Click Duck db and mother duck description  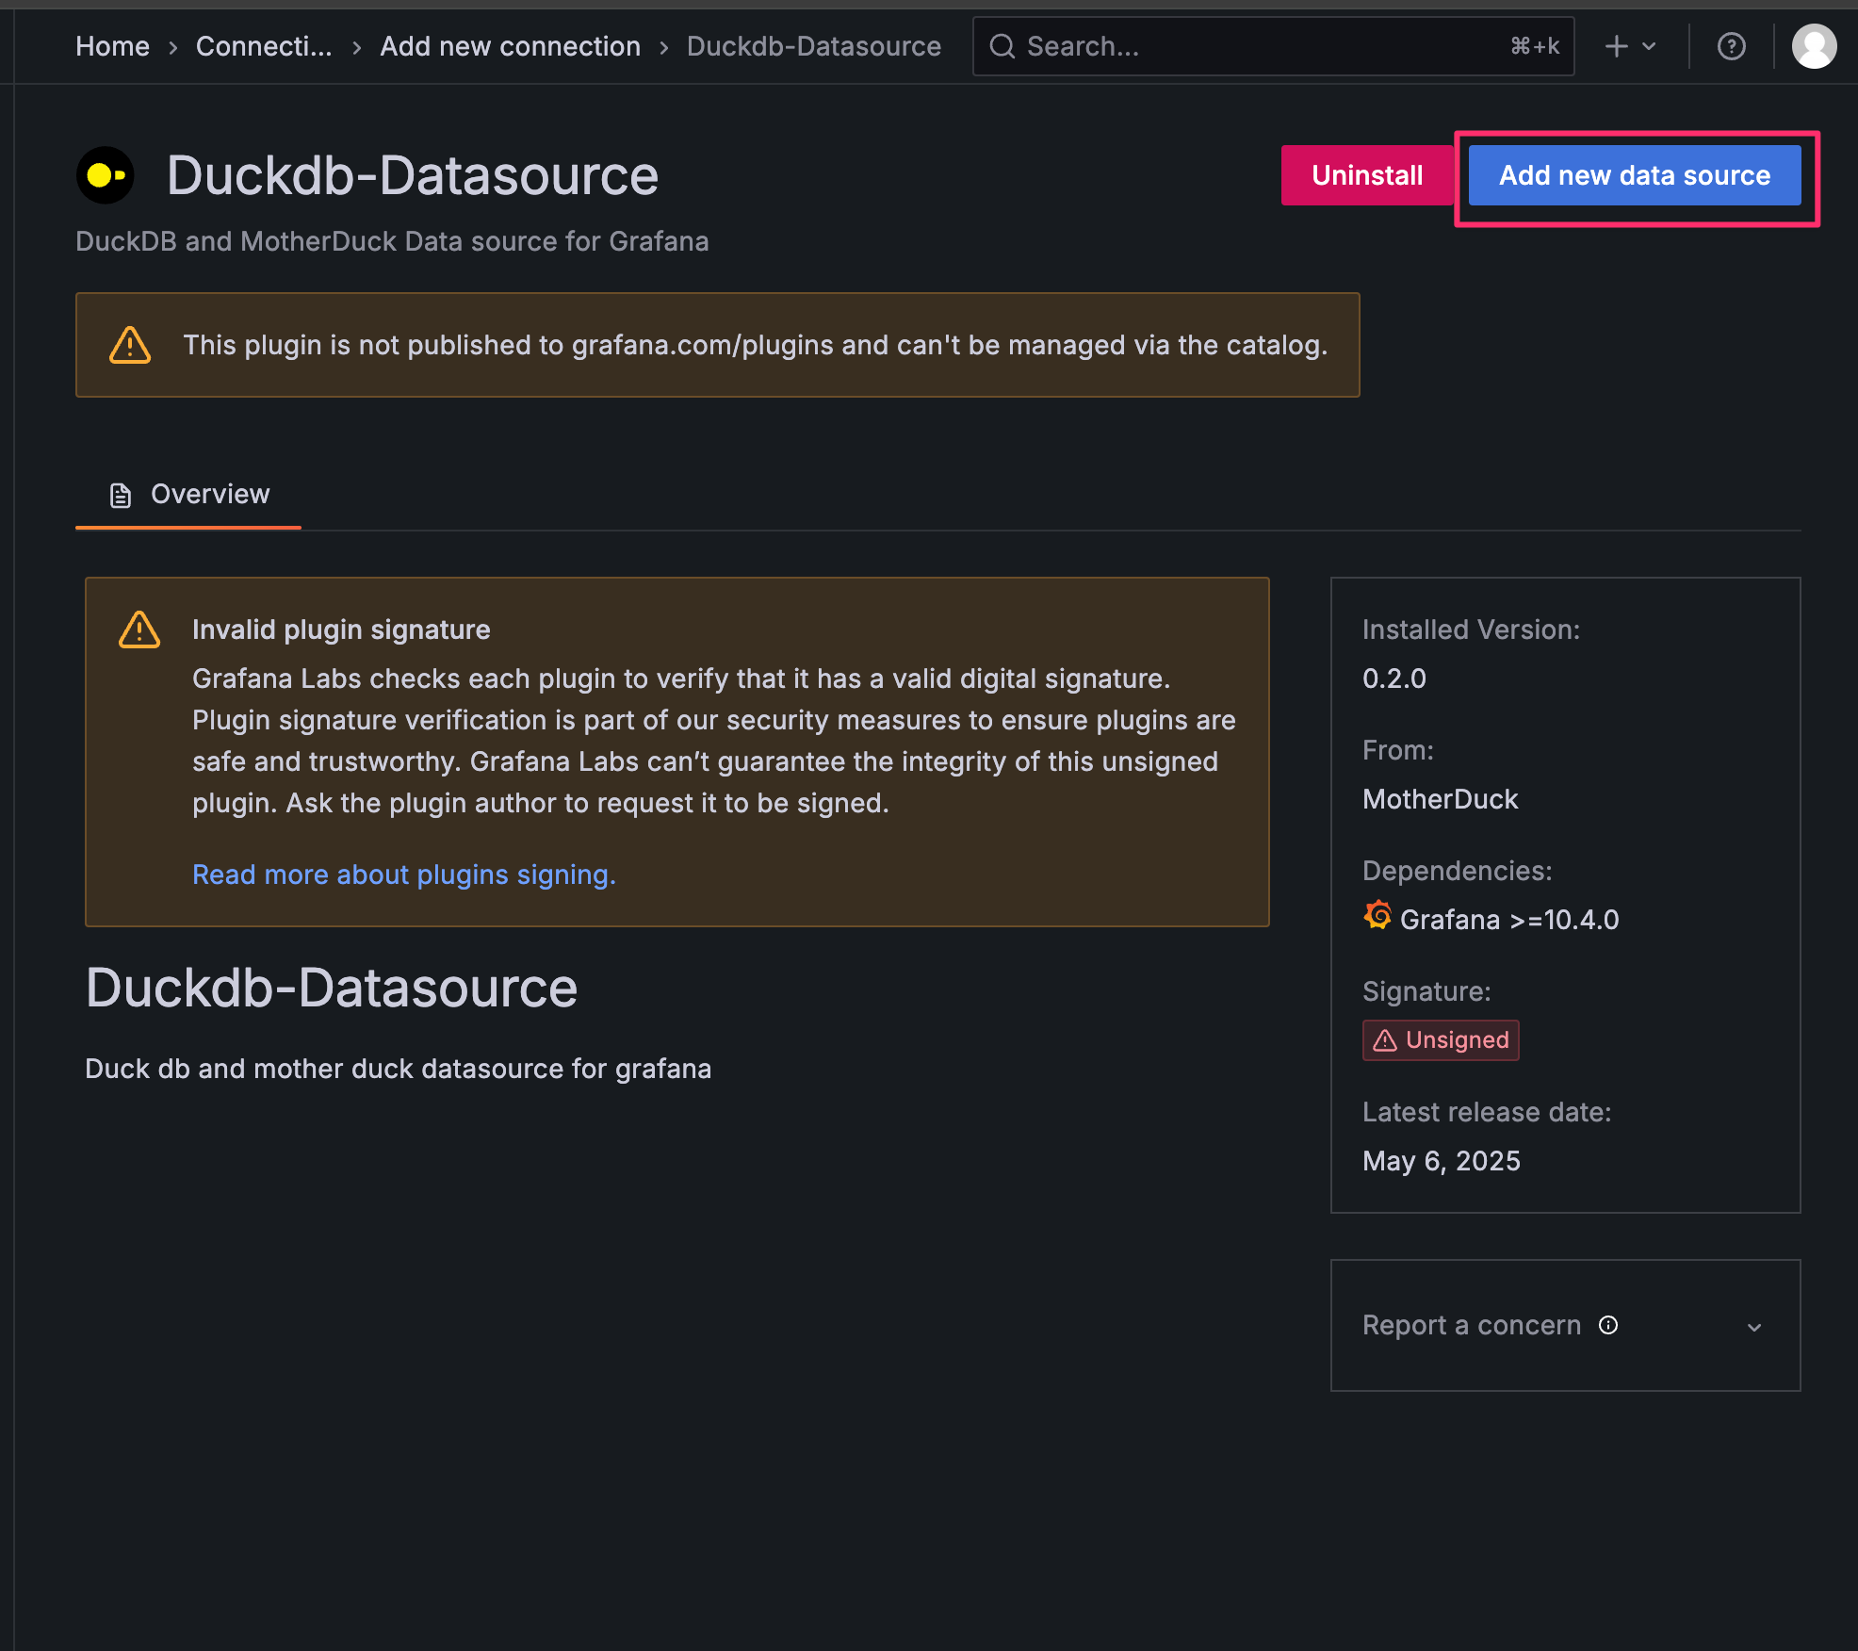click(x=398, y=1069)
